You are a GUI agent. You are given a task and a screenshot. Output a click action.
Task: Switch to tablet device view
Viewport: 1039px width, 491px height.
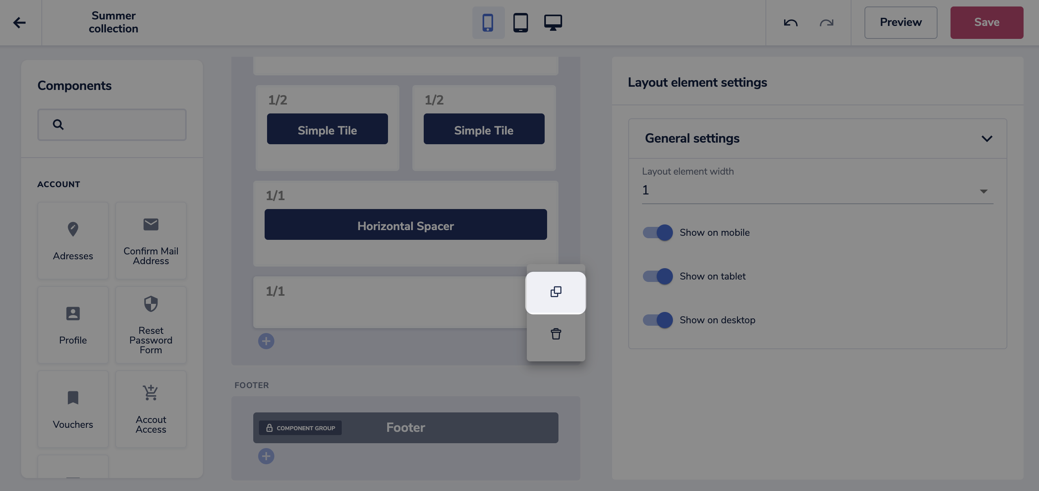pyautogui.click(x=521, y=22)
